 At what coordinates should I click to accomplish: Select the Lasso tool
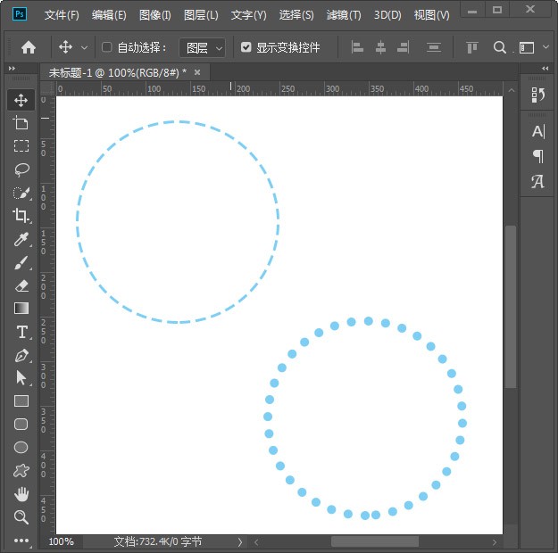[x=21, y=169]
